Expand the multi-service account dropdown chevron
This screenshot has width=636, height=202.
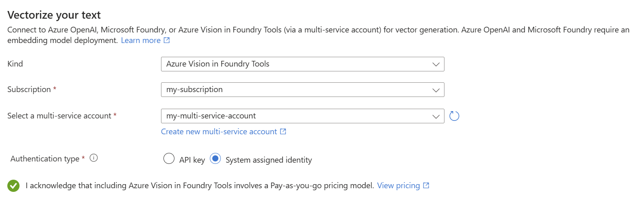[436, 116]
